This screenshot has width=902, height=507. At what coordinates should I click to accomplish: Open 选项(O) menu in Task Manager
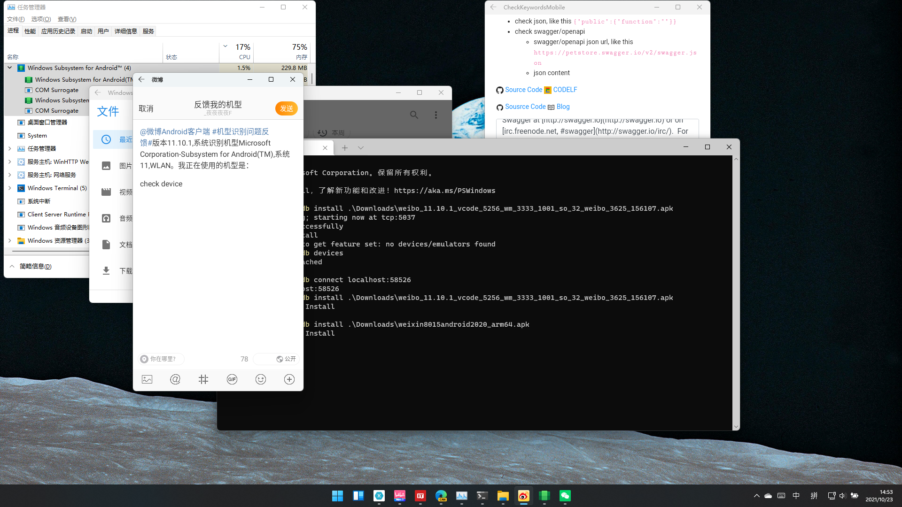[41, 19]
